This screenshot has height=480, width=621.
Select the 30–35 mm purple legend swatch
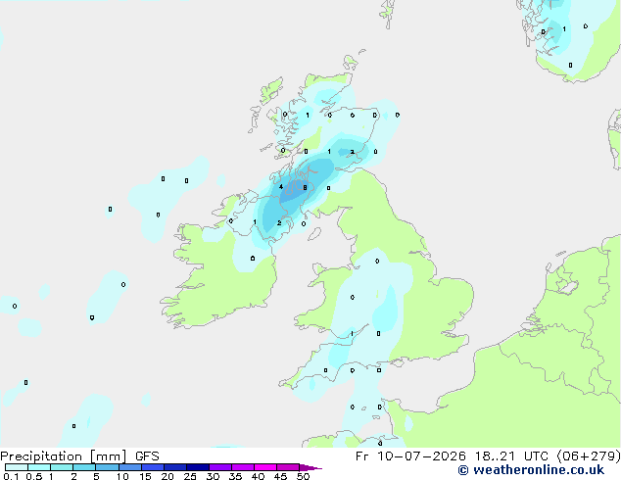click(x=220, y=467)
